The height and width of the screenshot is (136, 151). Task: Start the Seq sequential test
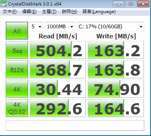point(17,50)
